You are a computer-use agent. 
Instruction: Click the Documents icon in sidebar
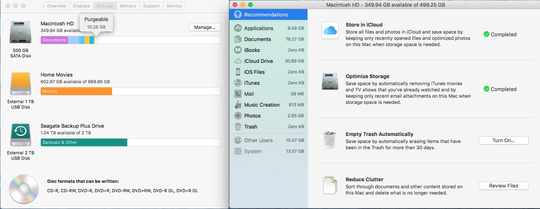pyautogui.click(x=238, y=39)
